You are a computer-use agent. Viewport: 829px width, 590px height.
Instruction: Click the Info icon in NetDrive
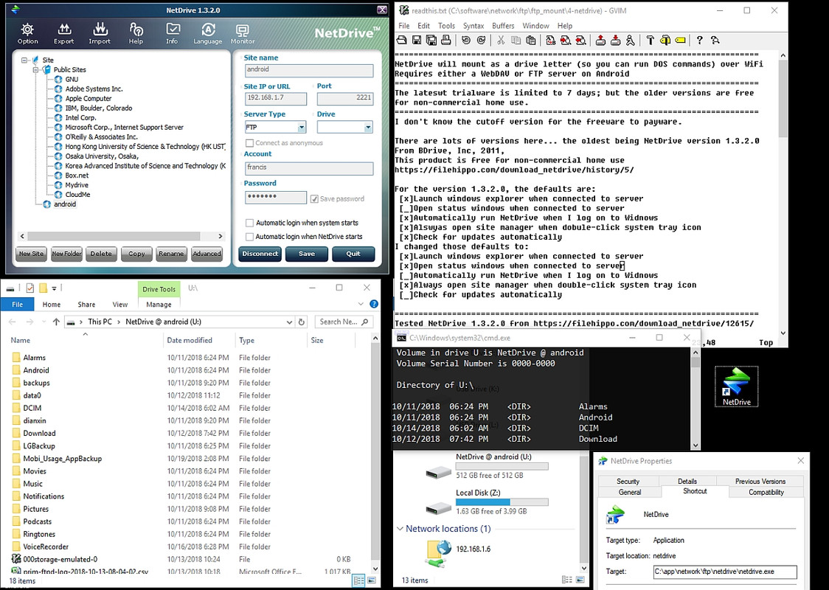[x=173, y=33]
